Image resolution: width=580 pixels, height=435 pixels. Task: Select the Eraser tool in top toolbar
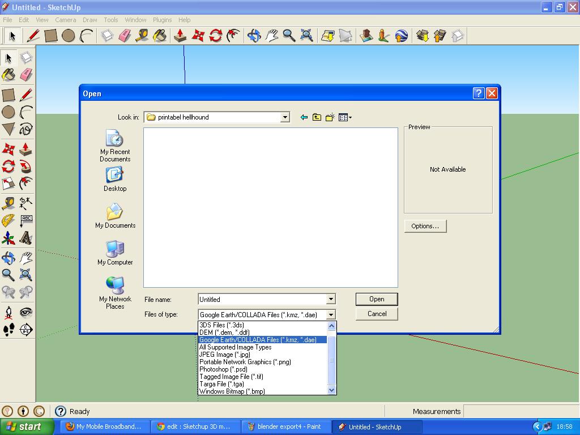[x=125, y=36]
